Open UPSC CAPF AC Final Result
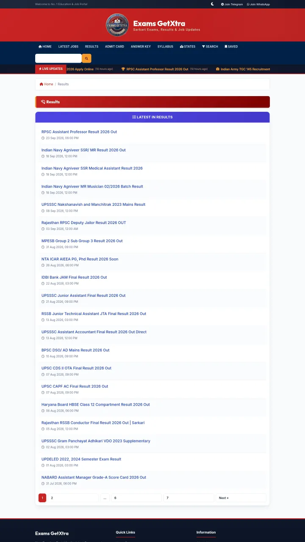Image resolution: width=305 pixels, height=542 pixels. [75, 386]
